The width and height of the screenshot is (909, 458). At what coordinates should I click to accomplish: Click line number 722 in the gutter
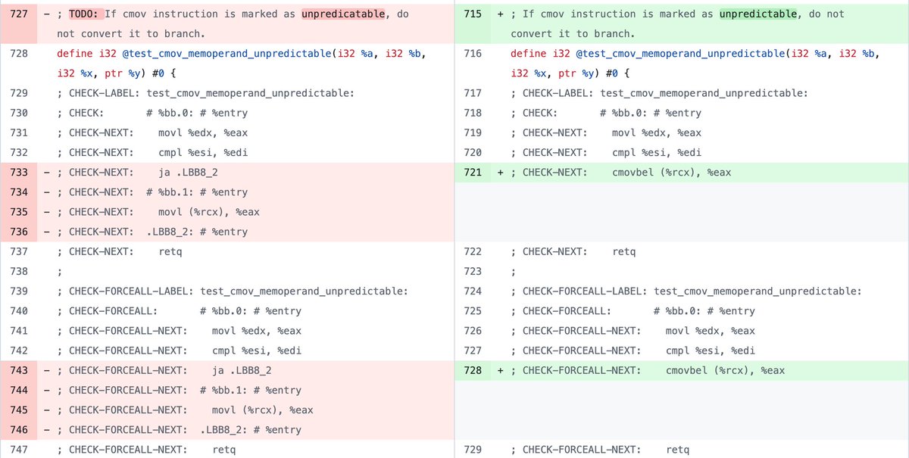[x=473, y=251]
